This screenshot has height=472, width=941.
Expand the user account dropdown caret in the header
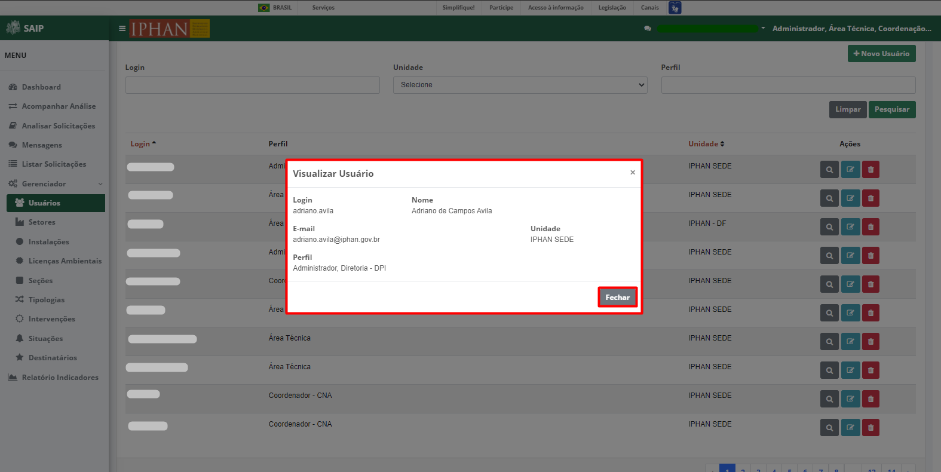[x=763, y=28]
